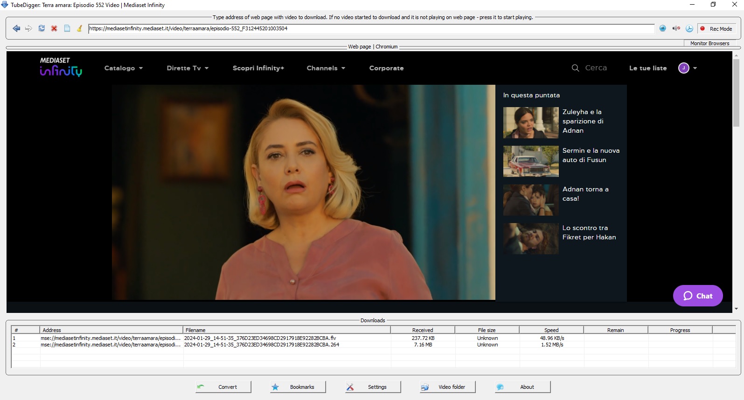Click the main video player
This screenshot has height=400, width=744.
304,192
